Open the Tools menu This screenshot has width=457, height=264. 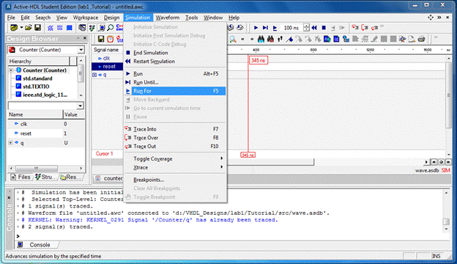coord(191,18)
